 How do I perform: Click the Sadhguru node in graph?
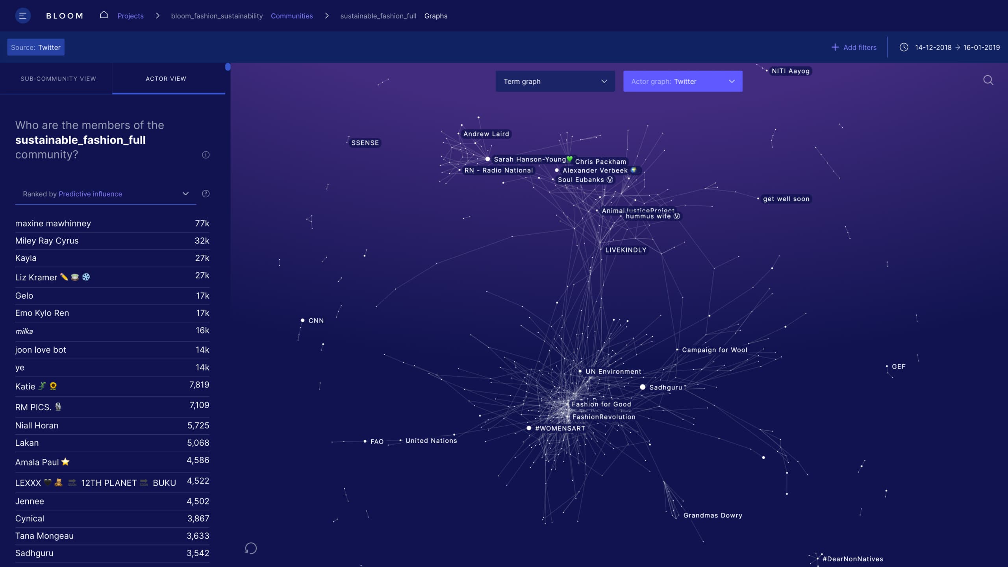tap(643, 387)
